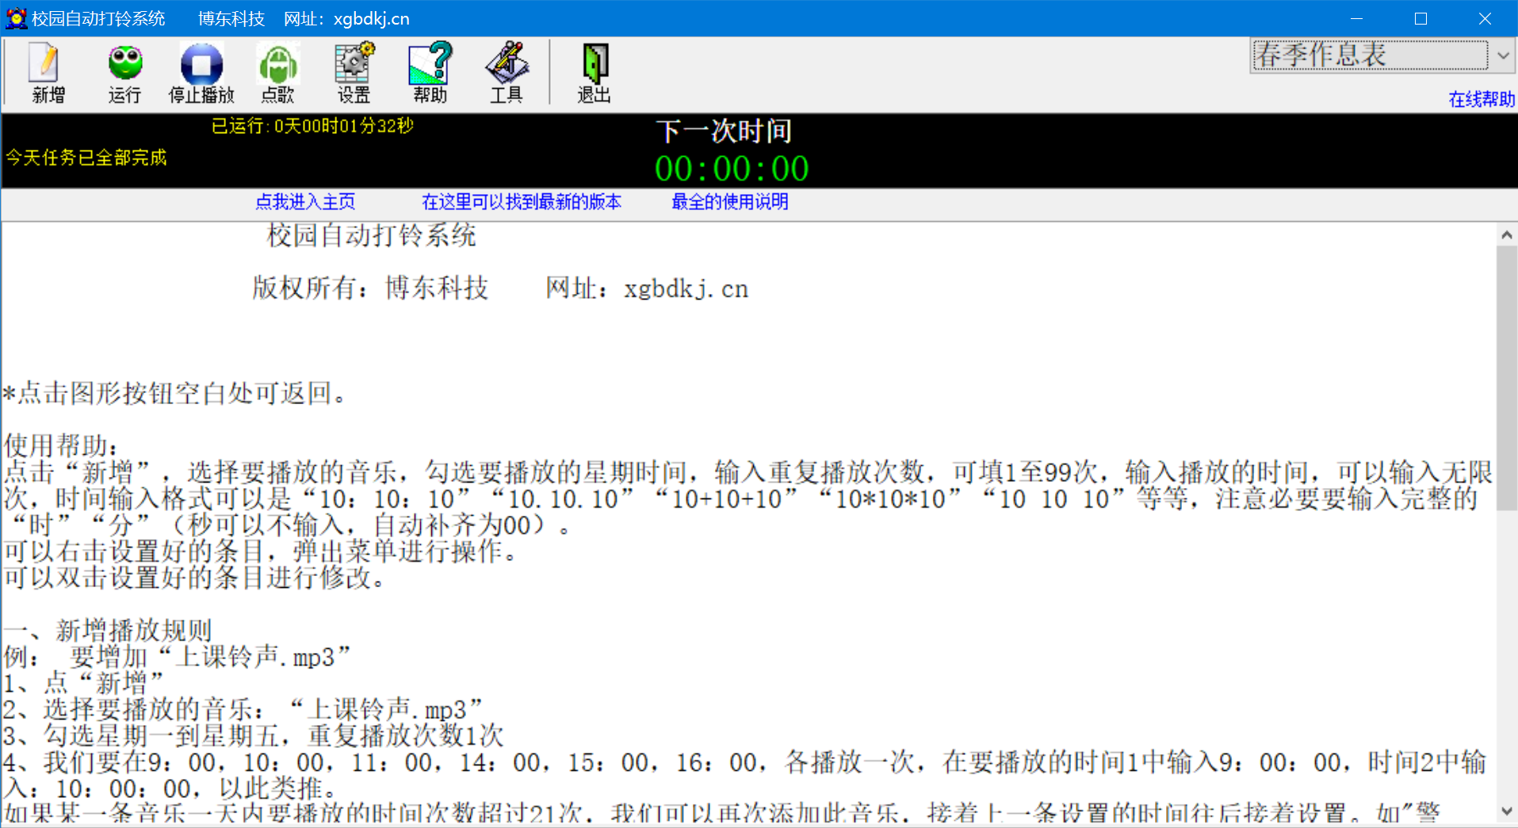Image resolution: width=1518 pixels, height=828 pixels.
Task: Click the app icon in the title bar
Action: [16, 18]
